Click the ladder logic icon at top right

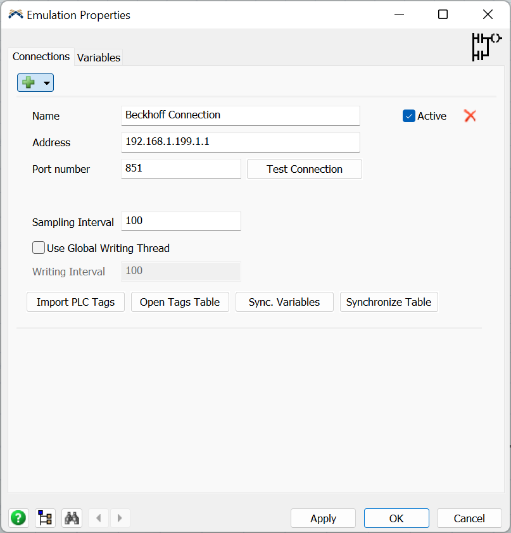(x=486, y=46)
